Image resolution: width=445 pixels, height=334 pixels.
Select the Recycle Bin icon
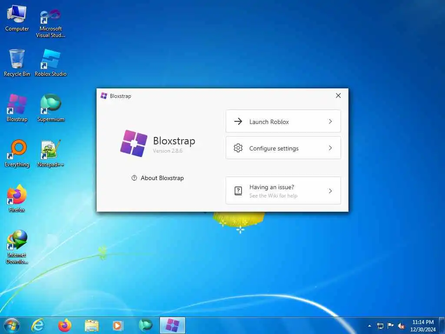(x=17, y=63)
